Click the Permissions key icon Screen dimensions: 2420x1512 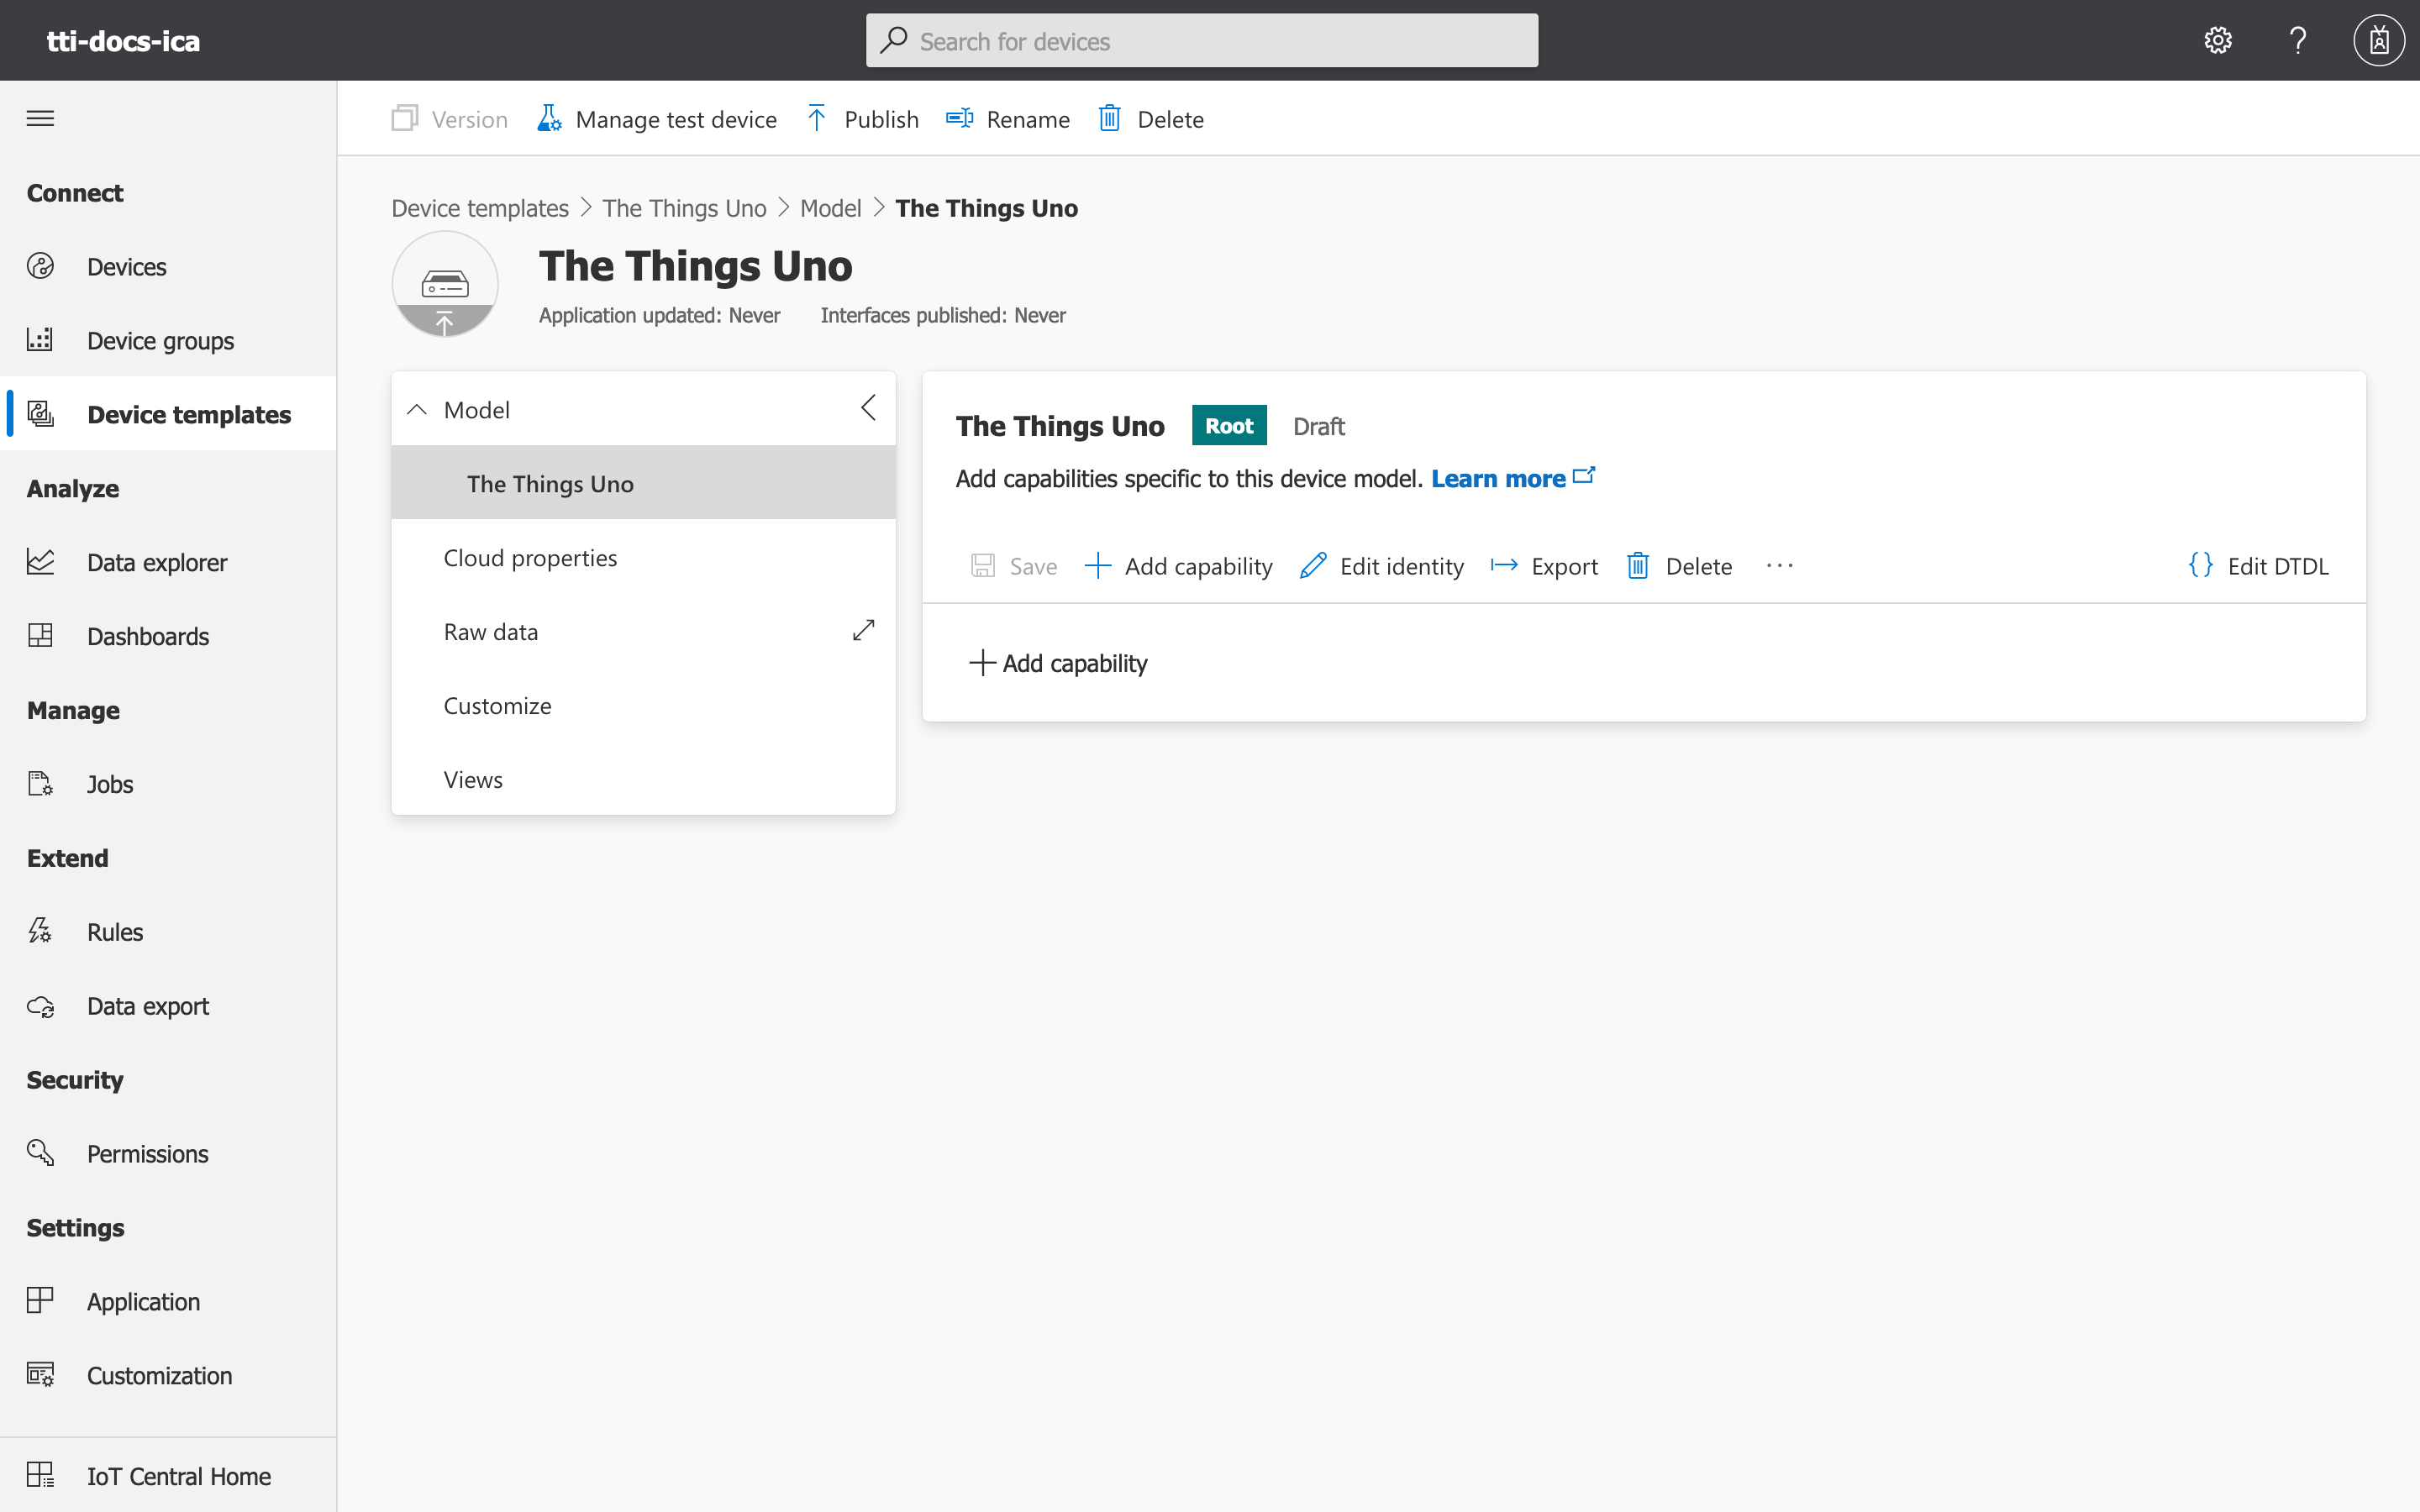coord(40,1153)
